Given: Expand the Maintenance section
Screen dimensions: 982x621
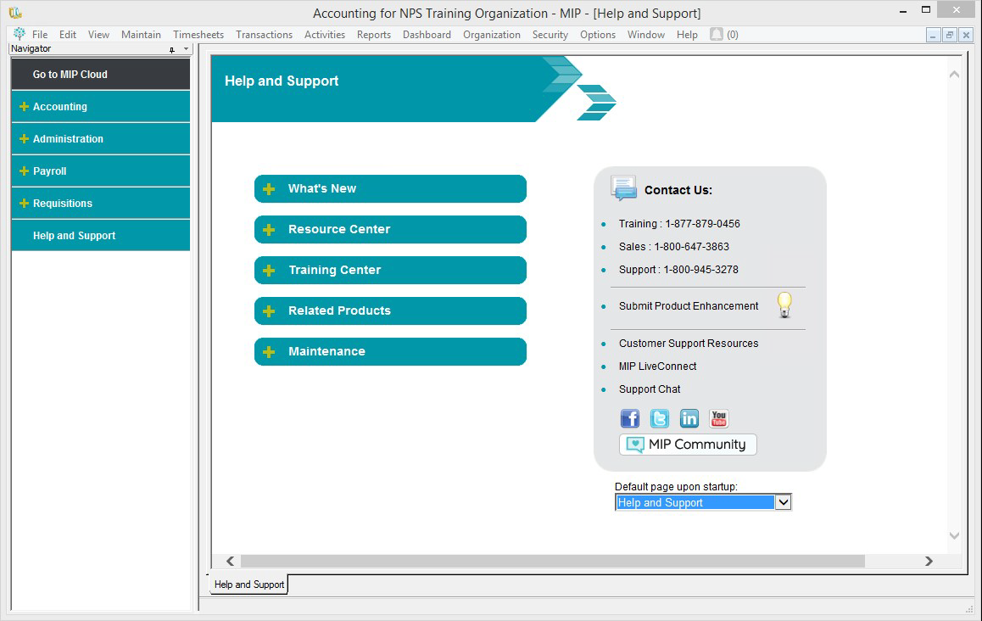Looking at the screenshot, I should (390, 351).
